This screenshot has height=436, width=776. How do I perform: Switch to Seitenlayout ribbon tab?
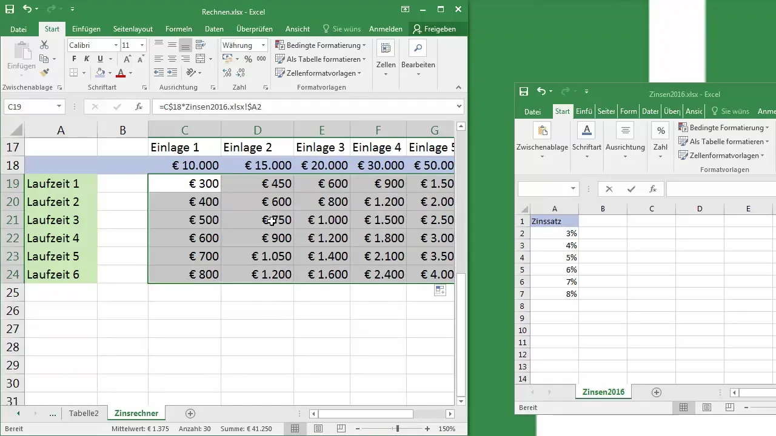coord(133,28)
